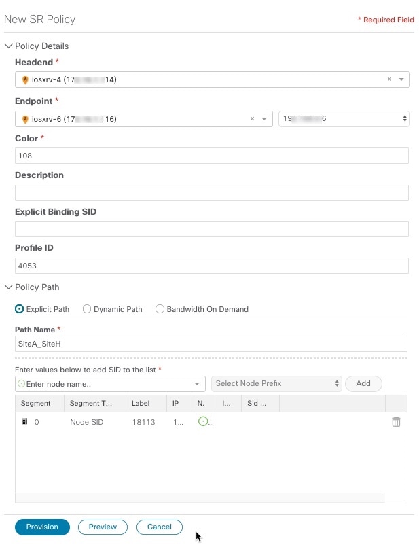This screenshot has width=419, height=549.
Task: Select the Dynamic Path option
Action: tap(87, 309)
